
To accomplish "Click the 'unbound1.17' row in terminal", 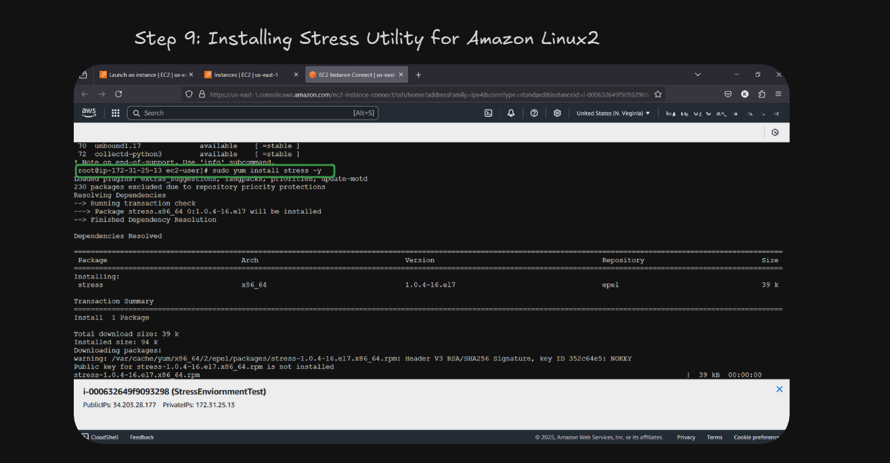I will [188, 146].
